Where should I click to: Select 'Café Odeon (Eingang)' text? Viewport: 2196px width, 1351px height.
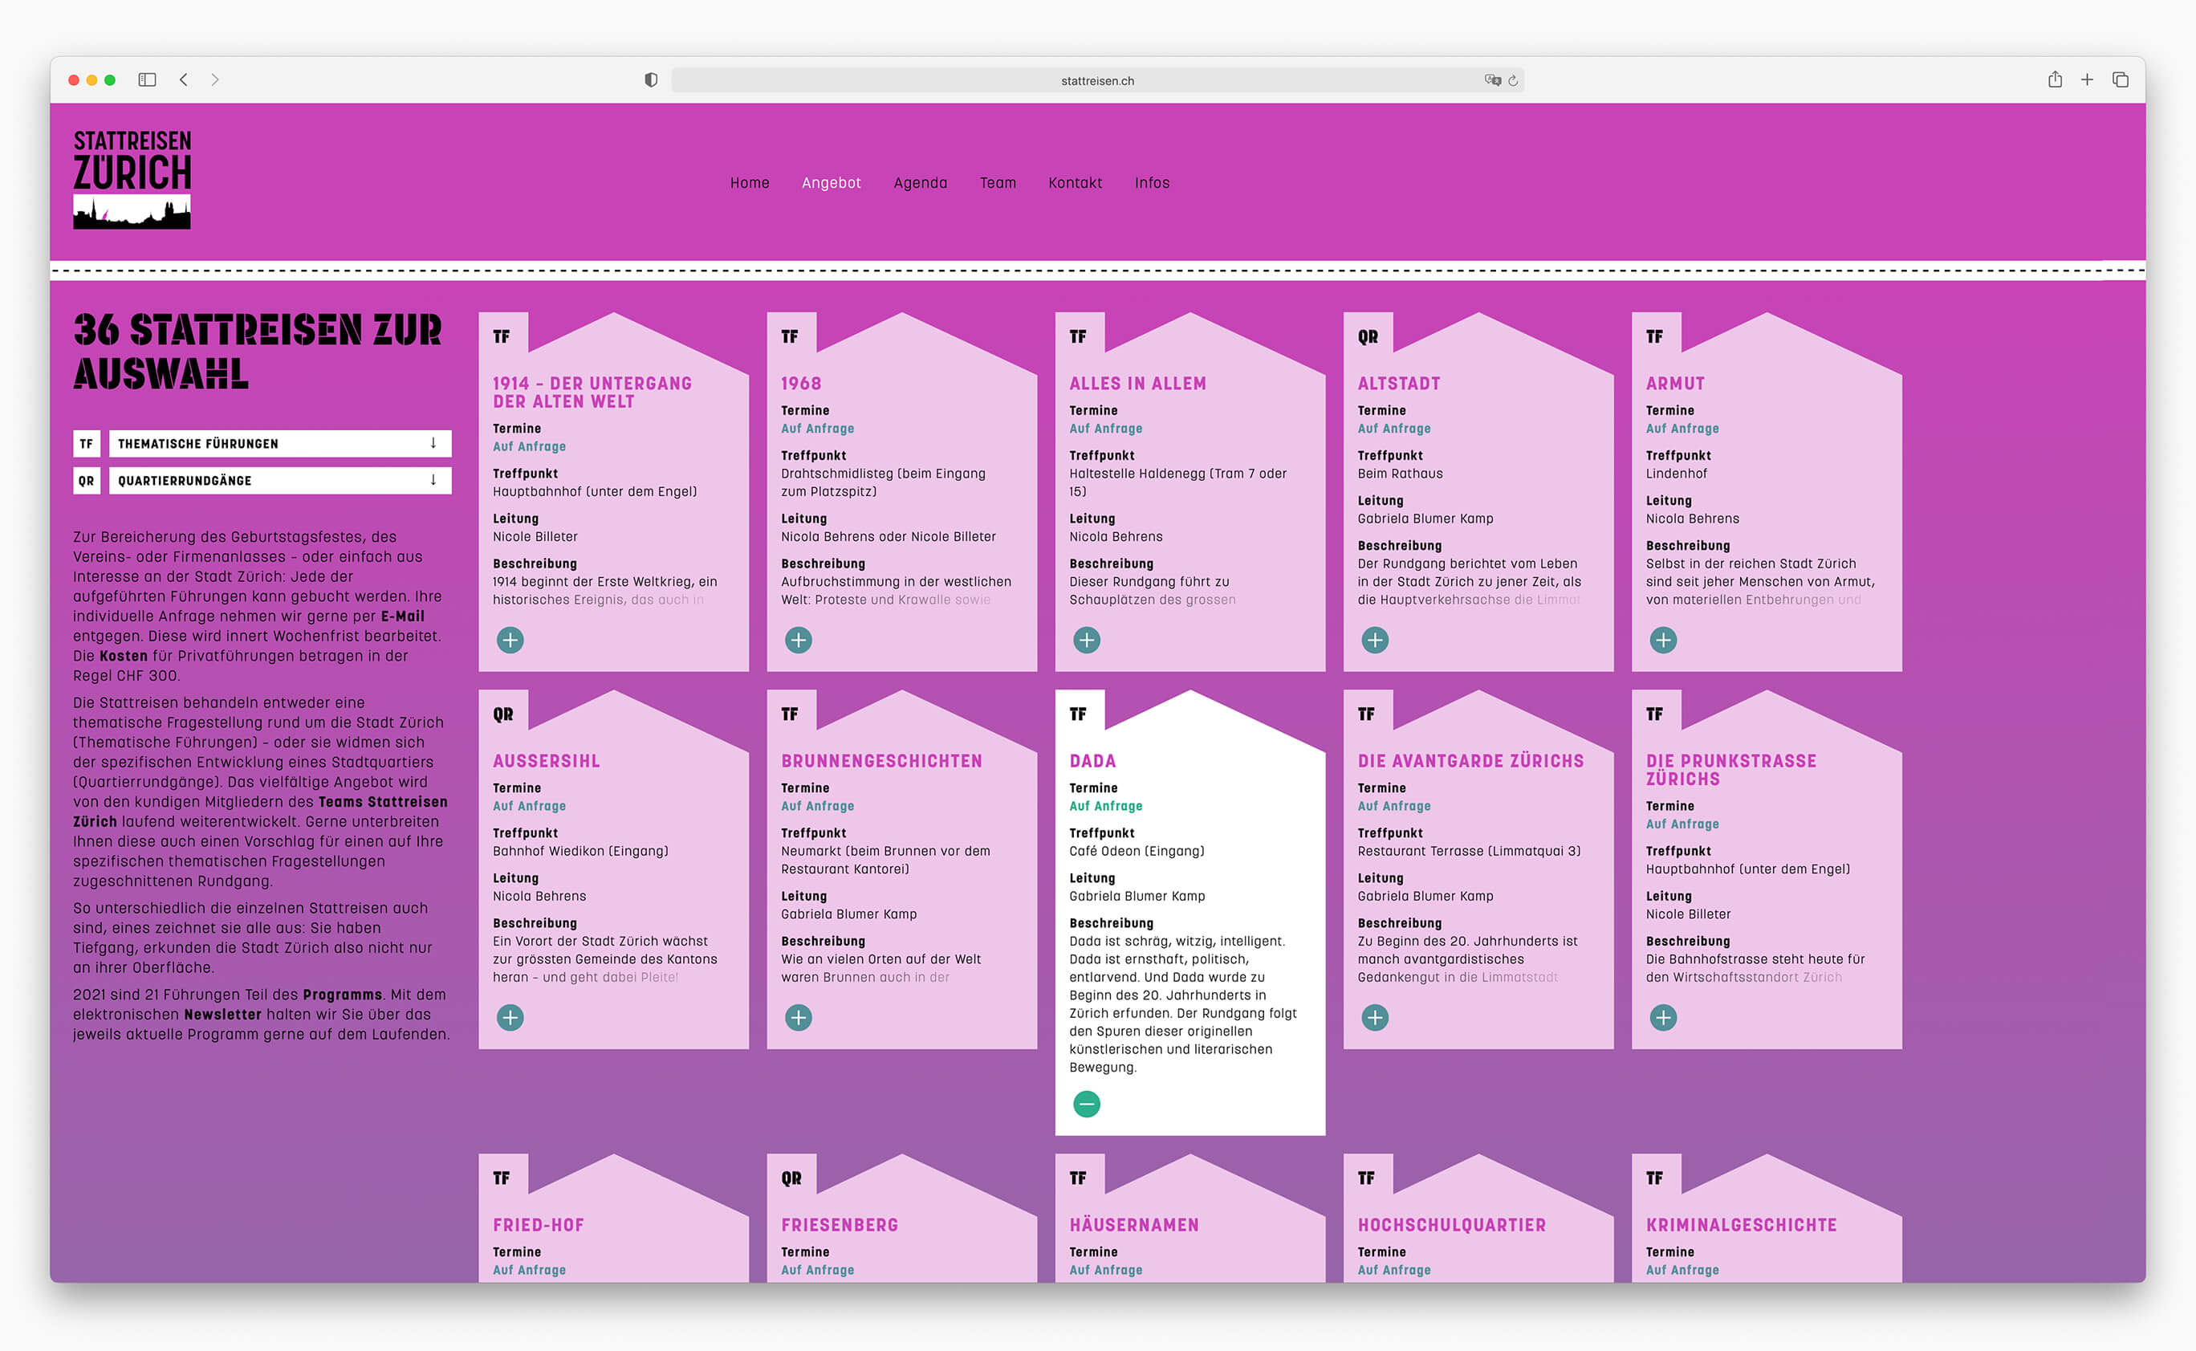[x=1137, y=852]
